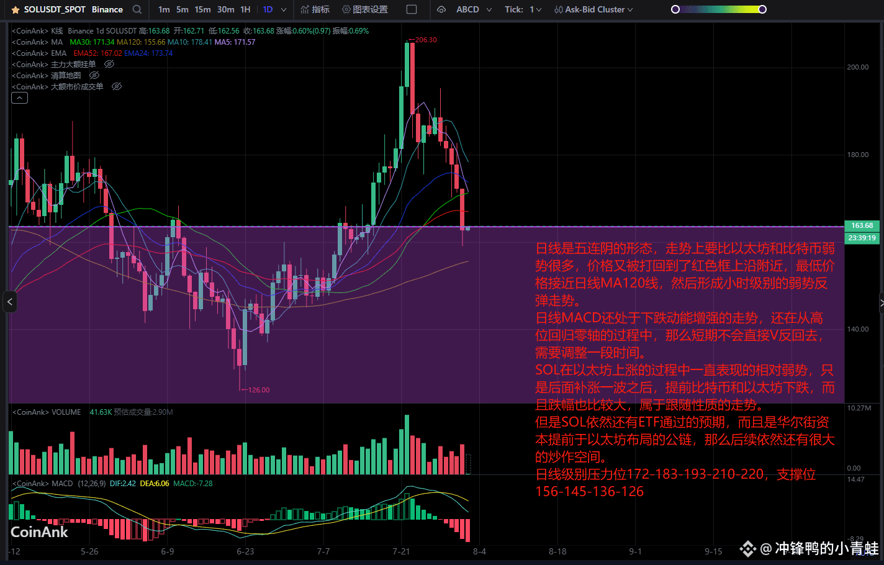The width and height of the screenshot is (884, 565).
Task: Click the 6-23 date on time axis
Action: coord(245,551)
